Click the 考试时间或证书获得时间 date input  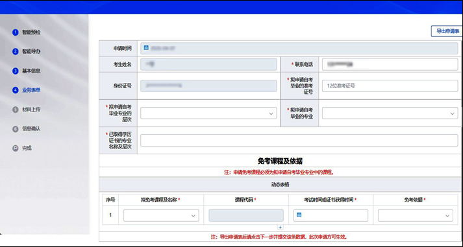coord(331,215)
